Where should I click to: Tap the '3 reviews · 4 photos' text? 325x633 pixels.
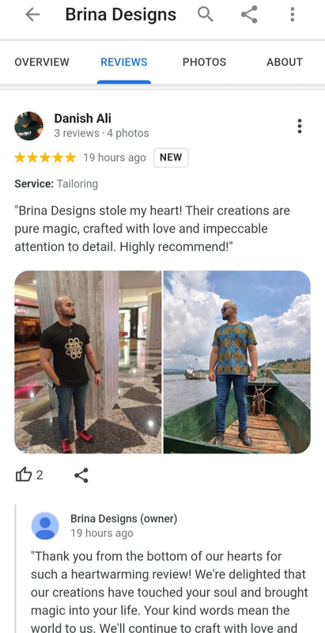tap(102, 133)
